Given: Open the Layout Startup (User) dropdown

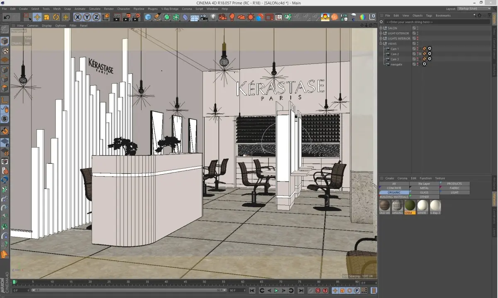Looking at the screenshot, I should tap(474, 9).
